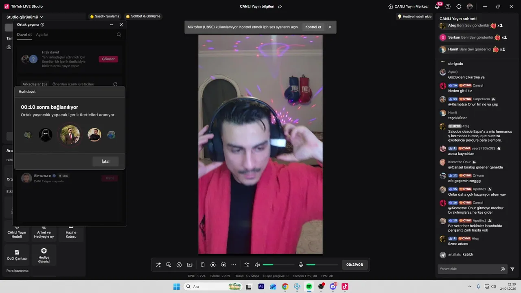Click the 'artaltaic katıldı' join notice
Viewport: 521px width, 293px height.
(x=460, y=254)
